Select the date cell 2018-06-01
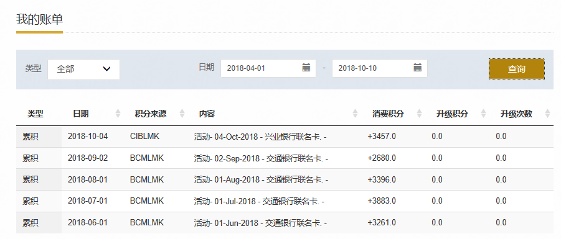561x239 pixels. click(88, 223)
